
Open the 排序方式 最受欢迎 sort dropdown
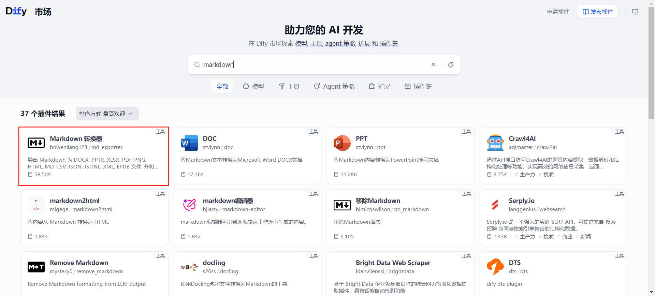click(x=107, y=114)
